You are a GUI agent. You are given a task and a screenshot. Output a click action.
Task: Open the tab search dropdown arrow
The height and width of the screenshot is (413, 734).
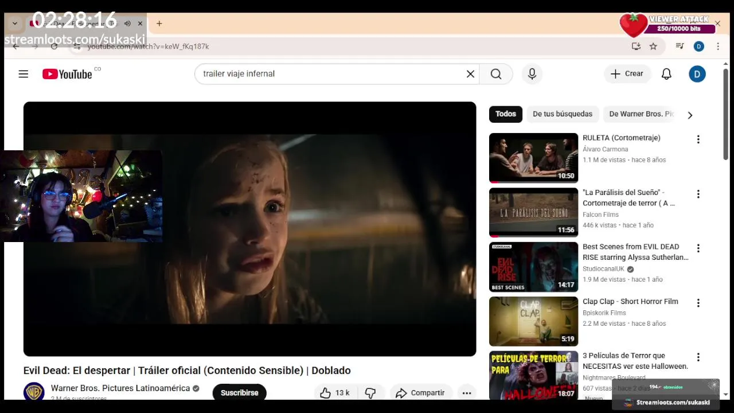click(x=15, y=24)
